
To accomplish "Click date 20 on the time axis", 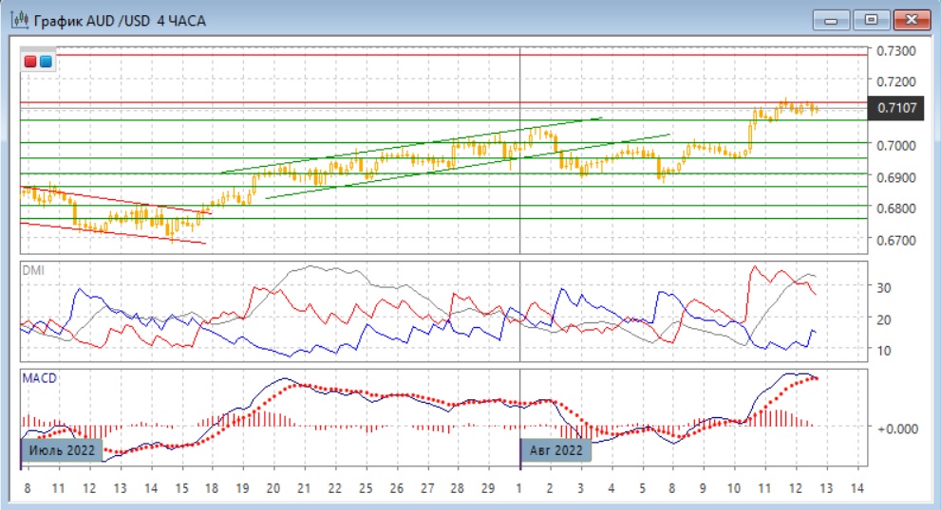I will 273,487.
